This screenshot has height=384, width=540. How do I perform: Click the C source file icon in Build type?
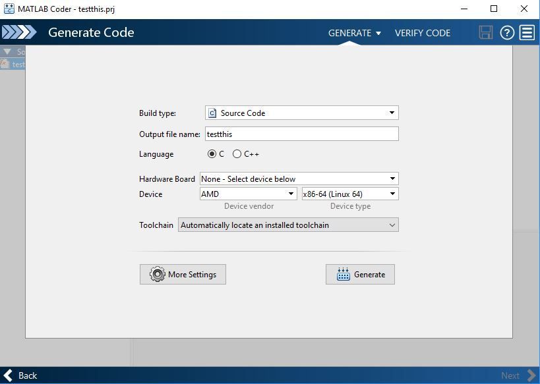click(x=212, y=113)
